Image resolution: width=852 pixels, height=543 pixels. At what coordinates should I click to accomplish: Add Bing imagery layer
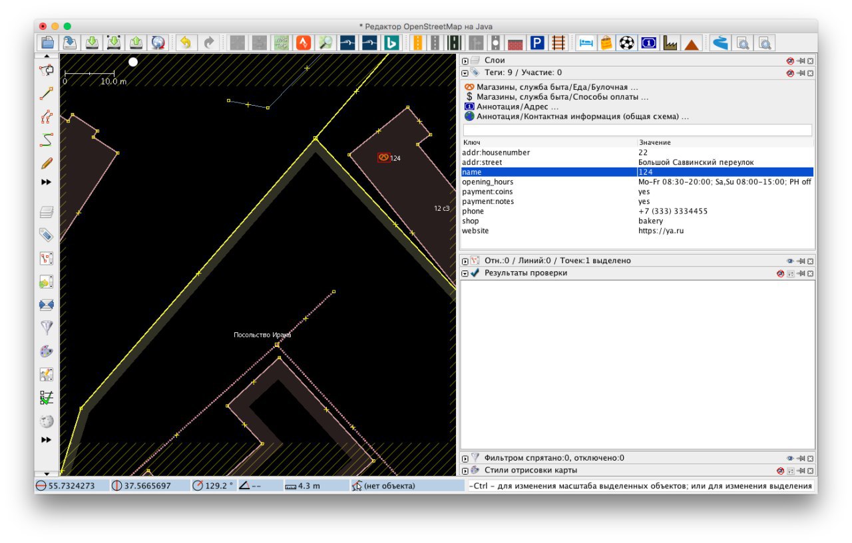392,43
